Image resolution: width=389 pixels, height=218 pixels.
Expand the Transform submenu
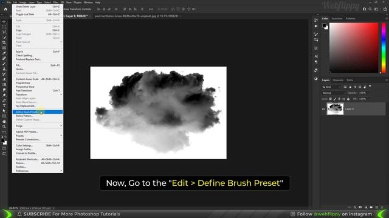coord(38,94)
